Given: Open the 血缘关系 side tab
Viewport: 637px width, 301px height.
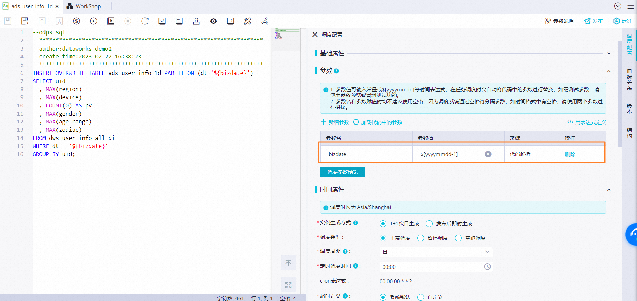Looking at the screenshot, I should [629, 79].
